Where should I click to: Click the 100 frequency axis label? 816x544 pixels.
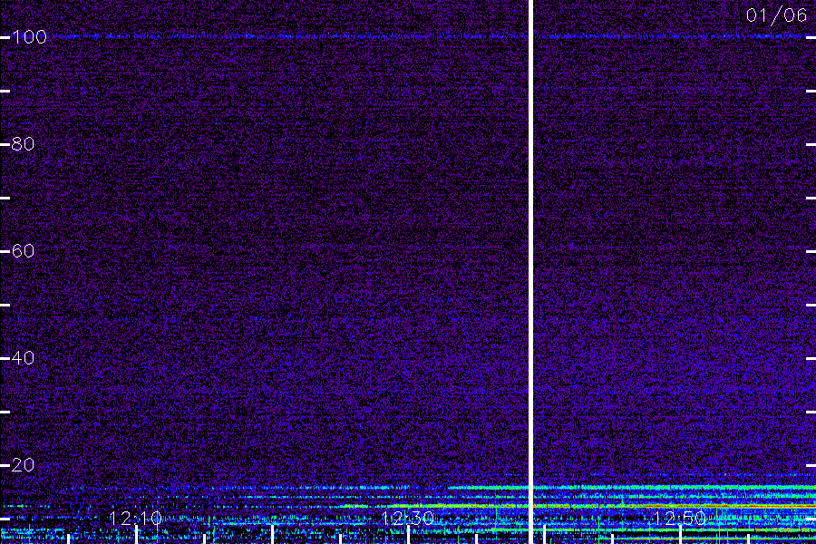point(29,37)
